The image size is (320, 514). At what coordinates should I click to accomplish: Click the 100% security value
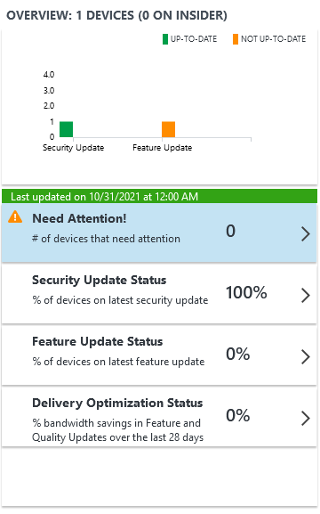point(246,292)
